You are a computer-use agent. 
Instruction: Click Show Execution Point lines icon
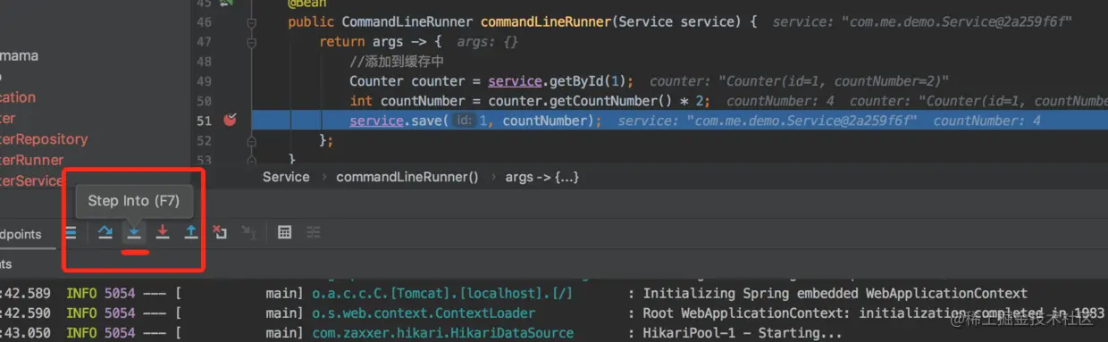pyautogui.click(x=71, y=232)
